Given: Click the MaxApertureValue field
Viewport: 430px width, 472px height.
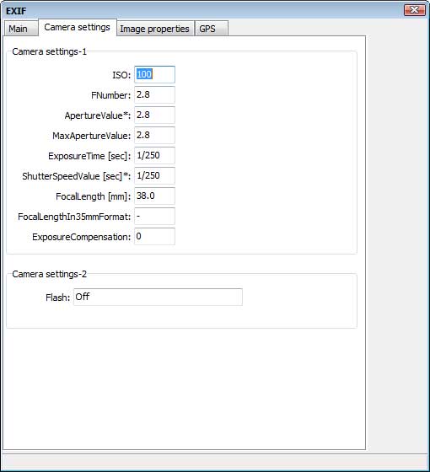Looking at the screenshot, I should coord(154,135).
